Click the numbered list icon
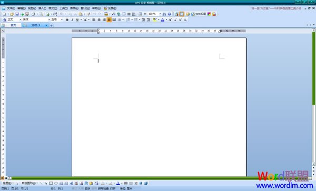The width and height of the screenshot is (316, 191). click(x=128, y=19)
